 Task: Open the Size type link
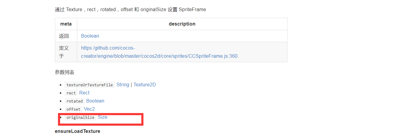click(102, 117)
